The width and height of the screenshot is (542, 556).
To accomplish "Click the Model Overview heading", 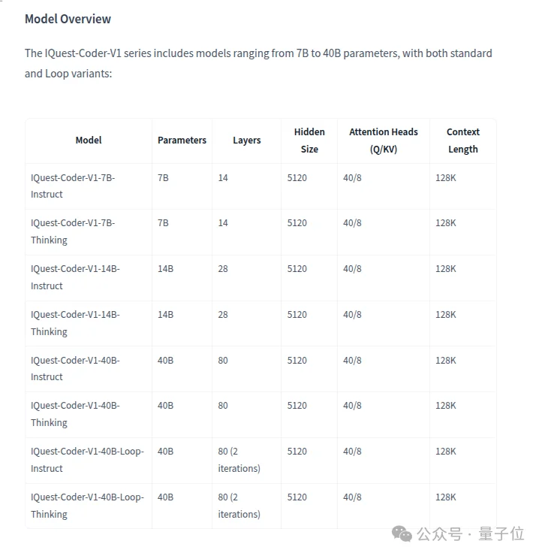I will coord(68,19).
